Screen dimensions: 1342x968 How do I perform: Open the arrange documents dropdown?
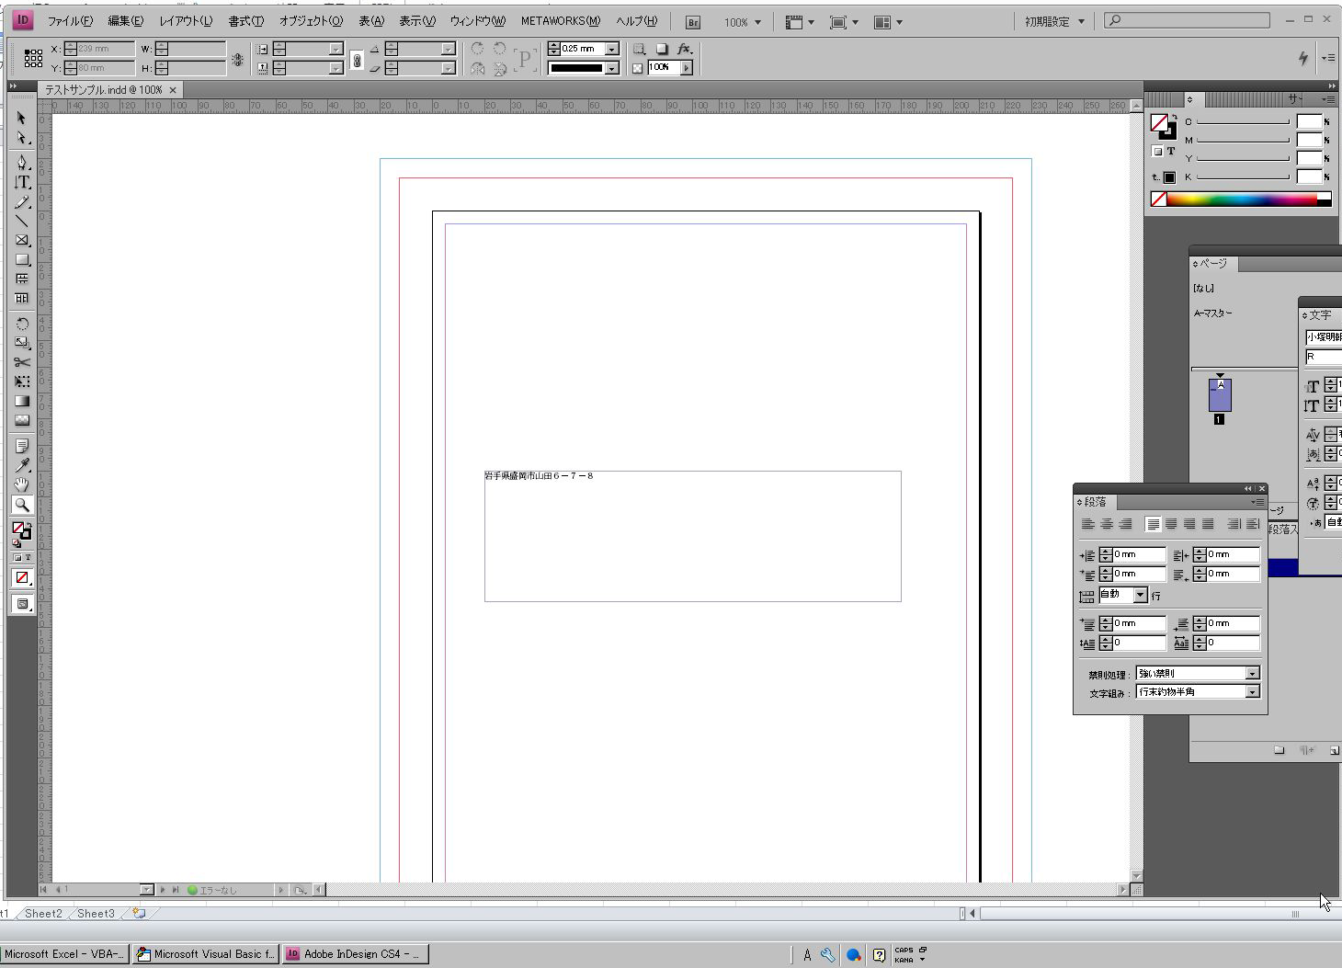(888, 22)
